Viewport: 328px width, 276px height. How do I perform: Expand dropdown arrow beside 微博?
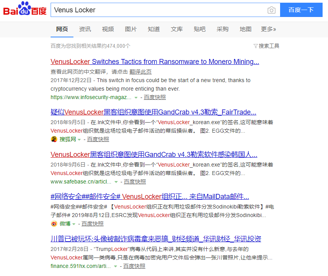[74, 224]
